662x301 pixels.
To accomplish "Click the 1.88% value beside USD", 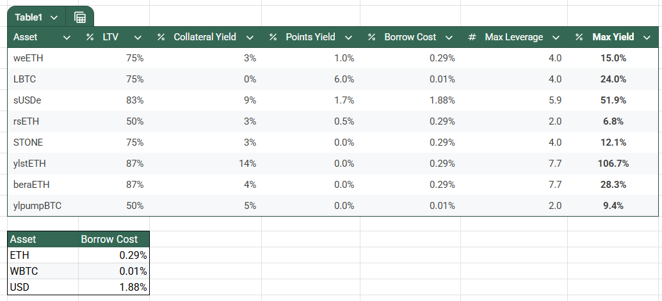I will click(x=133, y=287).
